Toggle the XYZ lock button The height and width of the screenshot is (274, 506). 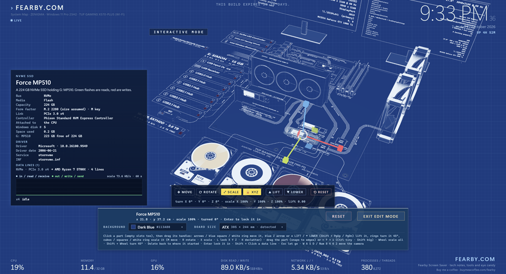(252, 192)
